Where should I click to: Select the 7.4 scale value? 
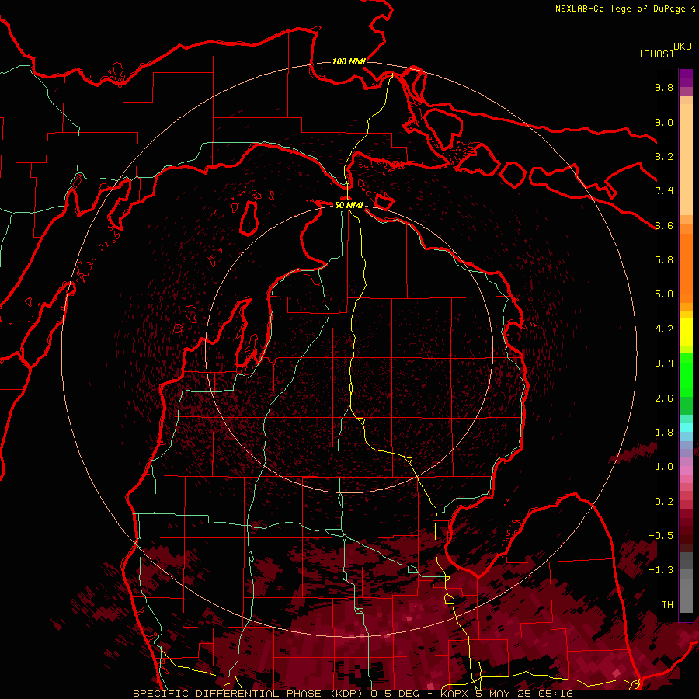tap(664, 191)
